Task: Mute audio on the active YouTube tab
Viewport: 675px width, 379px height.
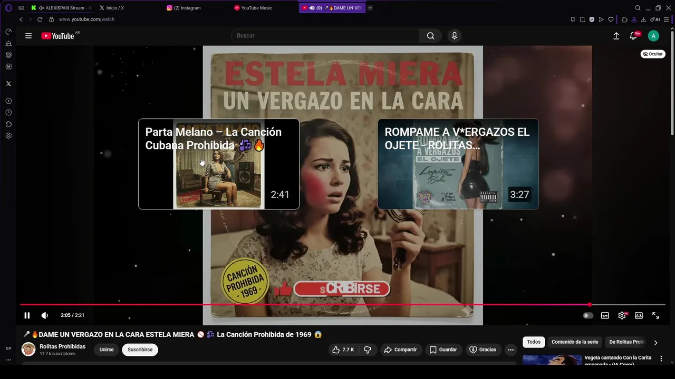Action: (312, 8)
